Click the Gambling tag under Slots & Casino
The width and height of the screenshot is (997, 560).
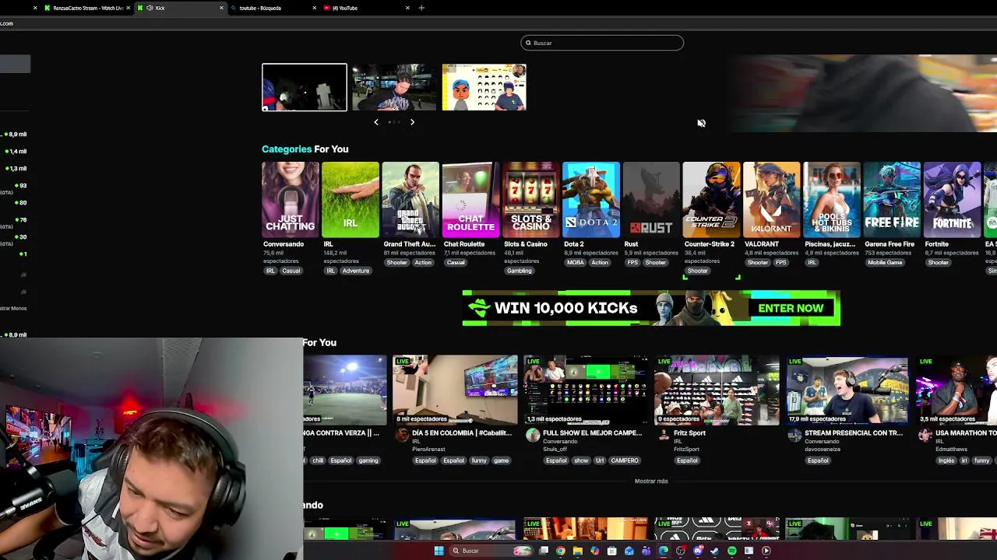[520, 271]
